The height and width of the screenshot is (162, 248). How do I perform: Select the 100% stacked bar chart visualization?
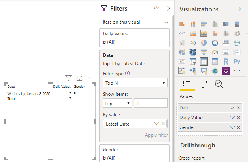(226, 24)
